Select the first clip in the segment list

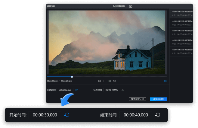[181, 13]
